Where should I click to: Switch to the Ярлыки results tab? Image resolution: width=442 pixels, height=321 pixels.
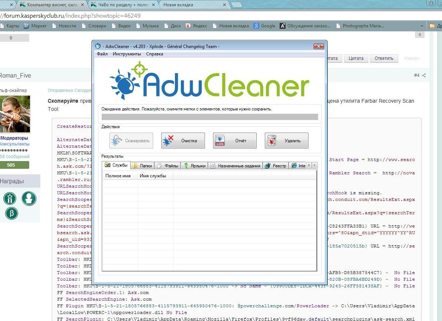[x=195, y=165]
